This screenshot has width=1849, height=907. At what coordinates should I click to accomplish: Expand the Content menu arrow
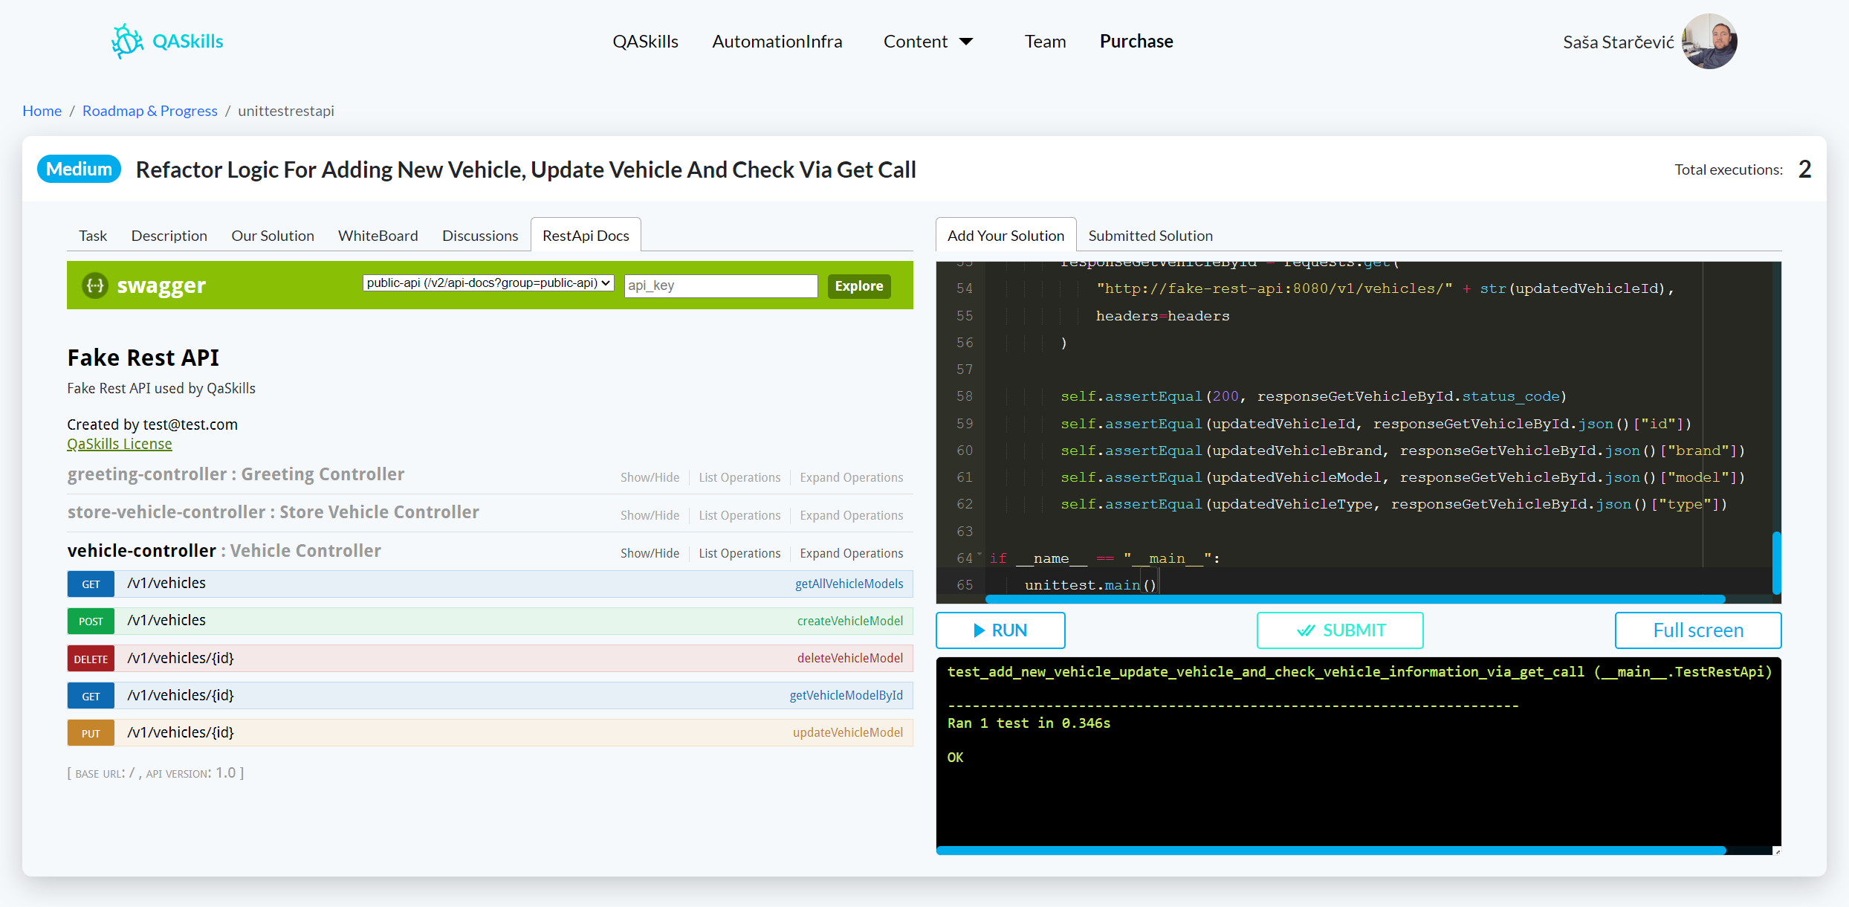point(966,42)
